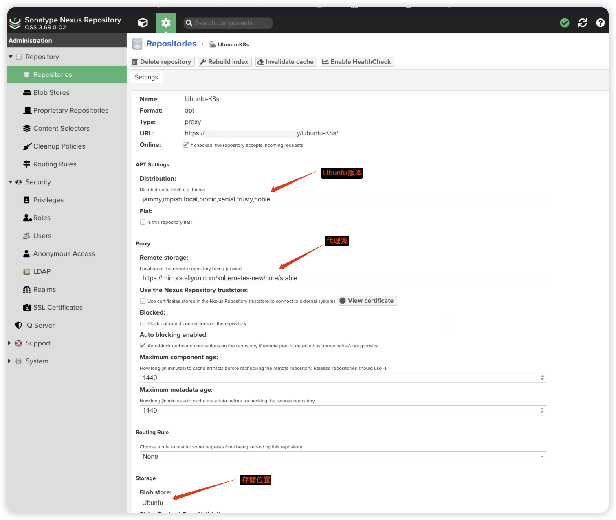Click the Maximum component age spinner arrows

(x=542, y=378)
